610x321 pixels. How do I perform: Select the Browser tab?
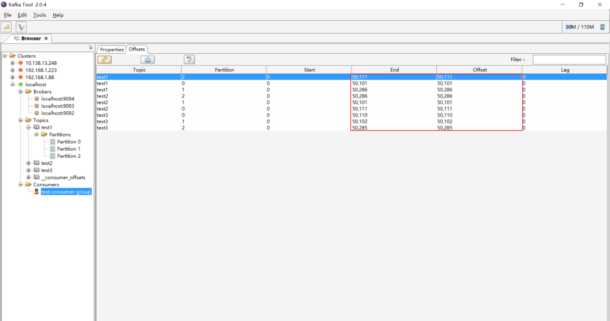click(x=31, y=38)
